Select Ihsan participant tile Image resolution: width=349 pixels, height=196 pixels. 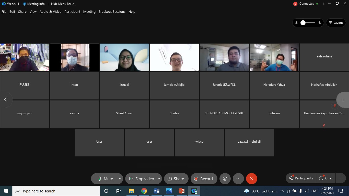(x=74, y=85)
